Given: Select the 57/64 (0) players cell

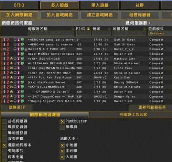Looking at the screenshot, I should 101,40.
